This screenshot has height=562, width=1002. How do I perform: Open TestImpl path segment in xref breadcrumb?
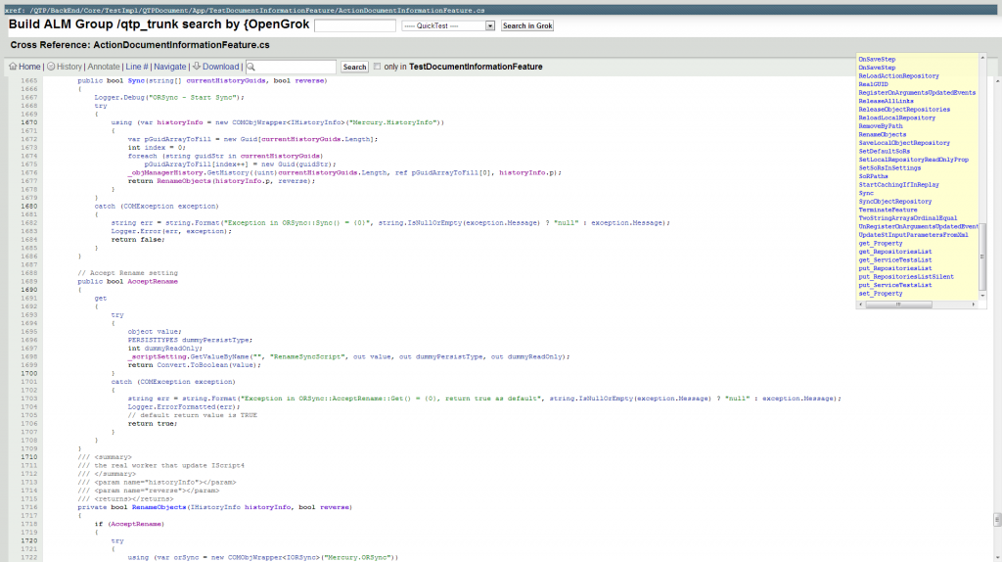124,10
